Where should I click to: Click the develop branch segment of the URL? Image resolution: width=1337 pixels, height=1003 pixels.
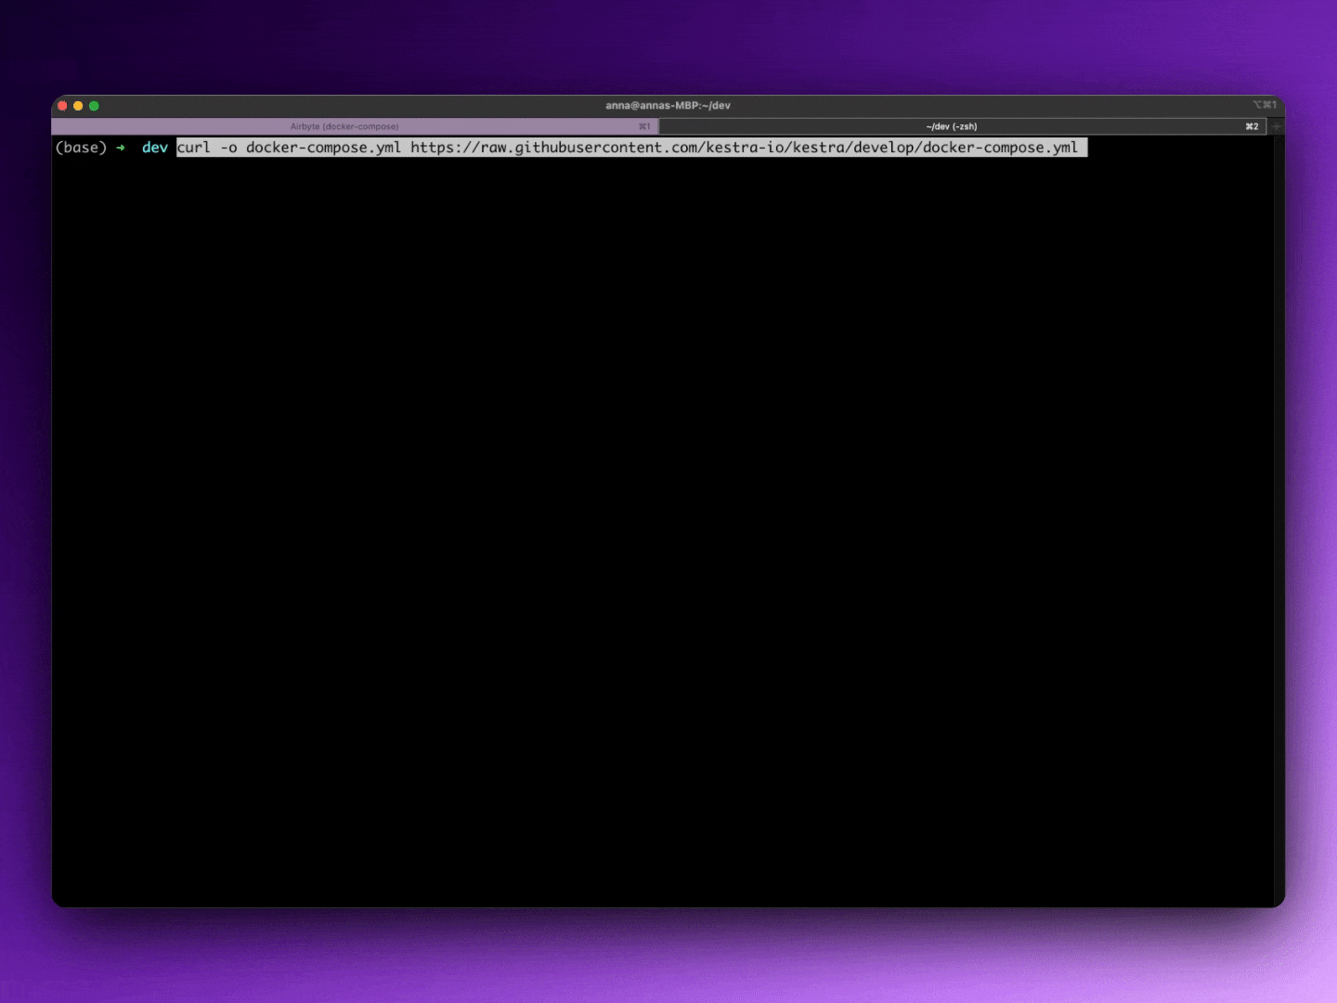pyautogui.click(x=886, y=148)
